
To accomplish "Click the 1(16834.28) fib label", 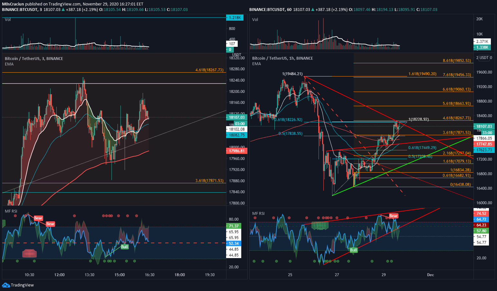I will pyautogui.click(x=460, y=170).
